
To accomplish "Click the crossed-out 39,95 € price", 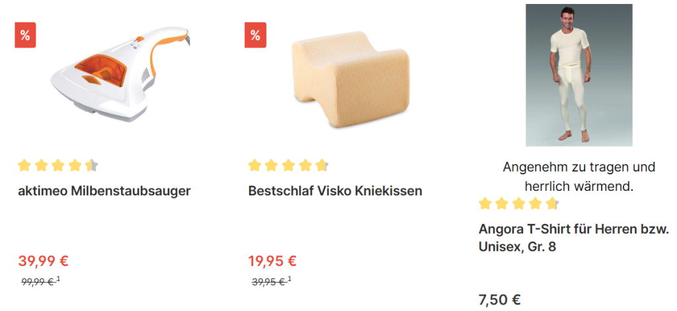I will click(x=267, y=282).
